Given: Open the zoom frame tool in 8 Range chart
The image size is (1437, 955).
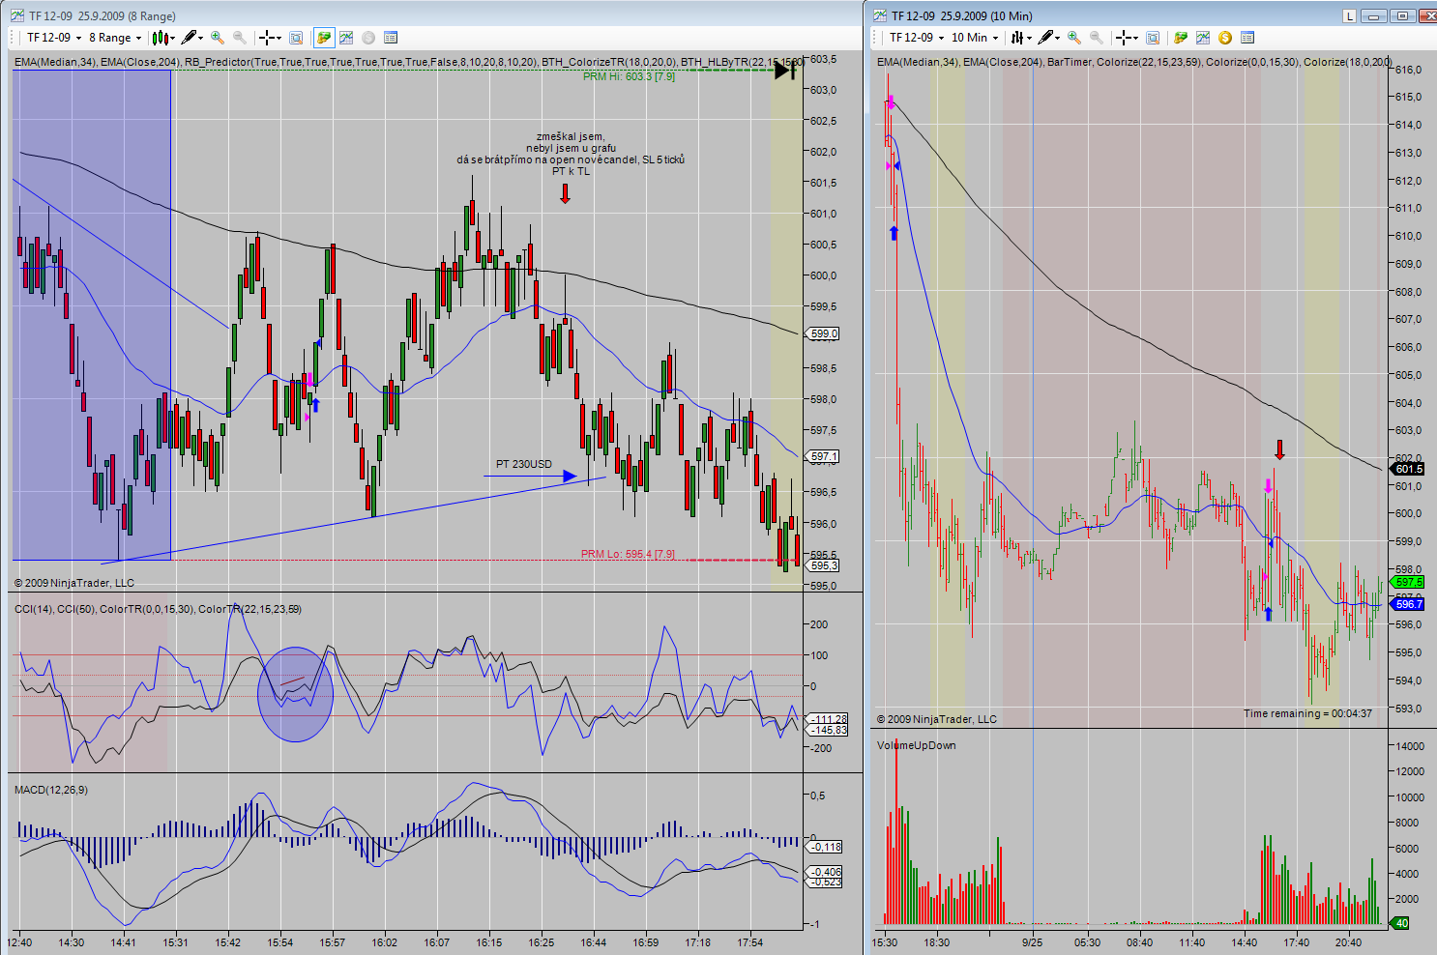Looking at the screenshot, I should tap(296, 38).
